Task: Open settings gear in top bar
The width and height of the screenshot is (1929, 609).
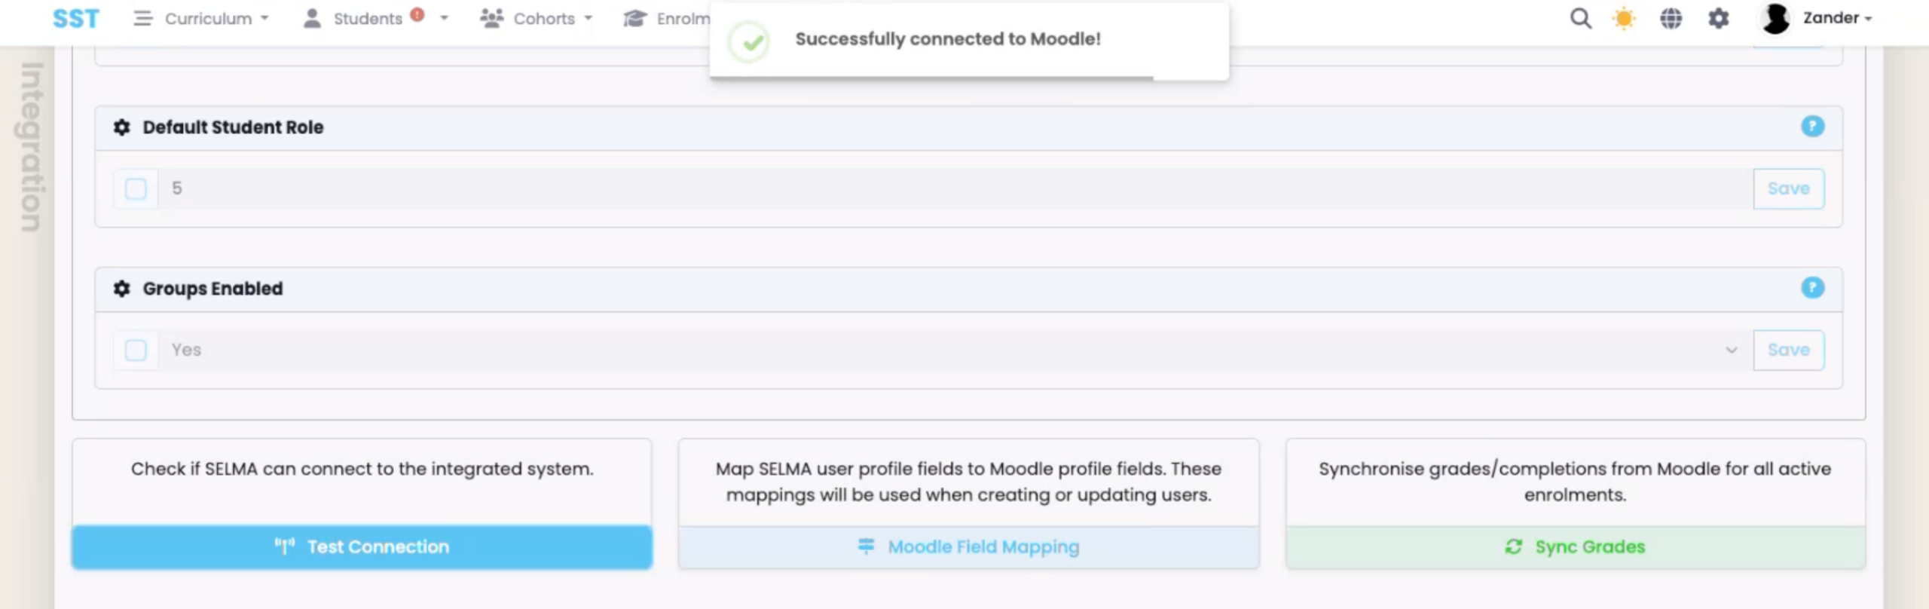Action: (1718, 18)
